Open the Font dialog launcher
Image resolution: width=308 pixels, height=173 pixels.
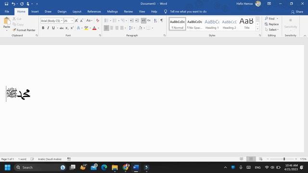coord(100,36)
